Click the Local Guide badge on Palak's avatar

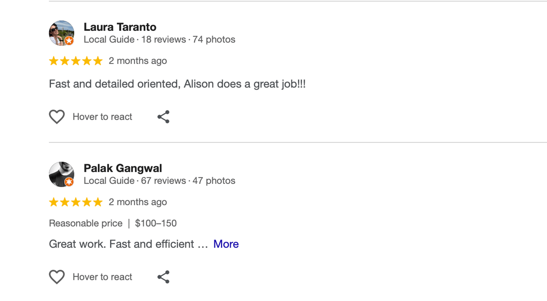click(69, 182)
